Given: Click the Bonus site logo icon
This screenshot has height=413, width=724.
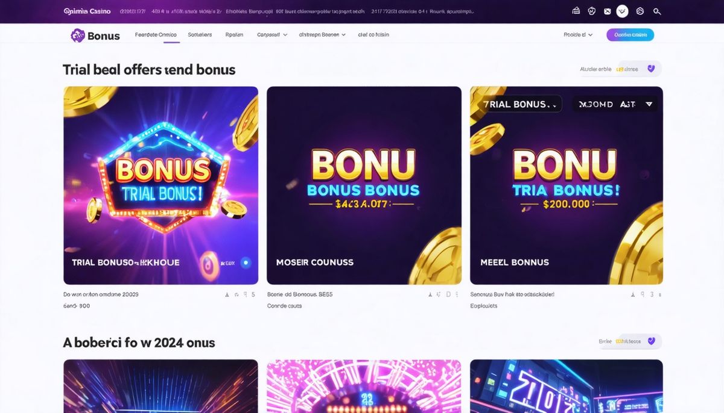Looking at the screenshot, I should pos(78,35).
